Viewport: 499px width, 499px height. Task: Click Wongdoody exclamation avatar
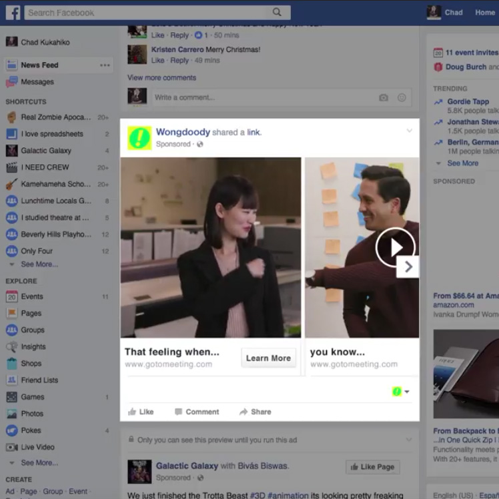[139, 138]
